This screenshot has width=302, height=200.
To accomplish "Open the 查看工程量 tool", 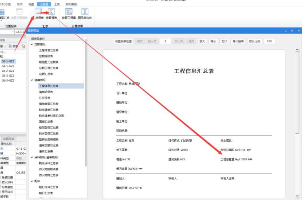I will coord(69,13).
